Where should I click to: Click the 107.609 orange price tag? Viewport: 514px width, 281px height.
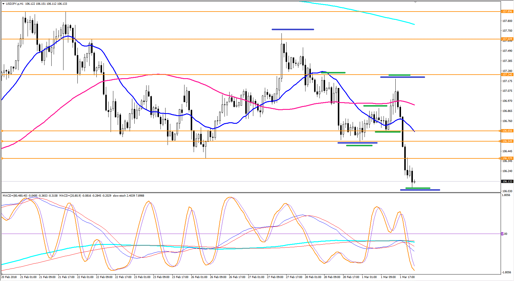coord(507,39)
